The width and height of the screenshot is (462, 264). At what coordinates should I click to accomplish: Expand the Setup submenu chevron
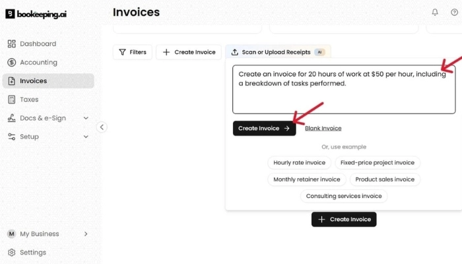pyautogui.click(x=86, y=137)
